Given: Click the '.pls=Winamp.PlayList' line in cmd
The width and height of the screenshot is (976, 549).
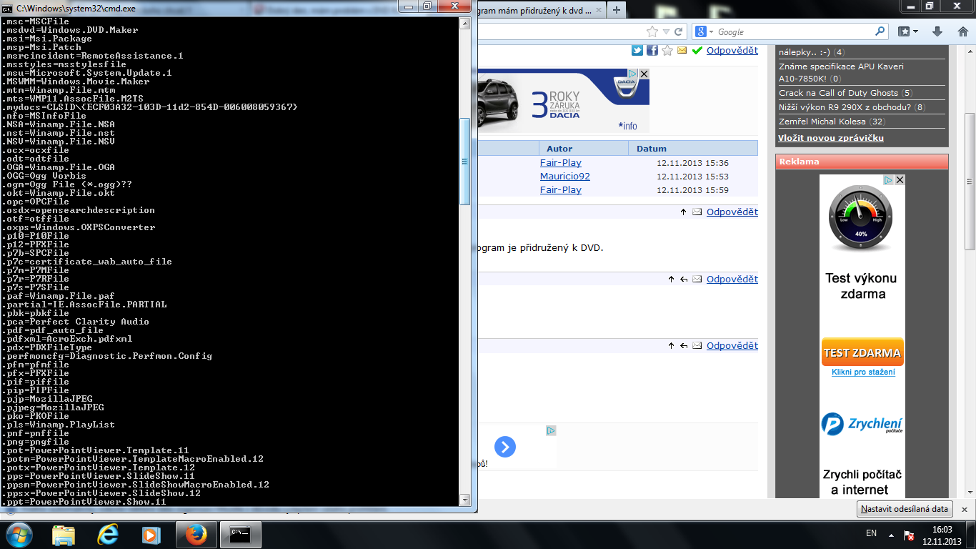Looking at the screenshot, I should 59,425.
